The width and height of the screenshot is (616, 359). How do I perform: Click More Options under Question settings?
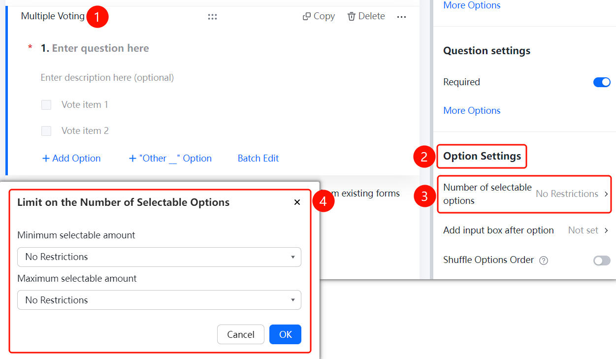472,111
